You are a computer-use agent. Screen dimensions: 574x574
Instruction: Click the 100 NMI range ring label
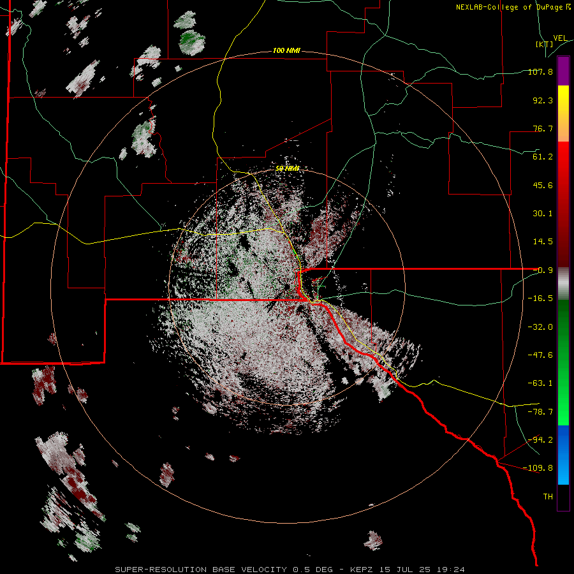pyautogui.click(x=286, y=50)
